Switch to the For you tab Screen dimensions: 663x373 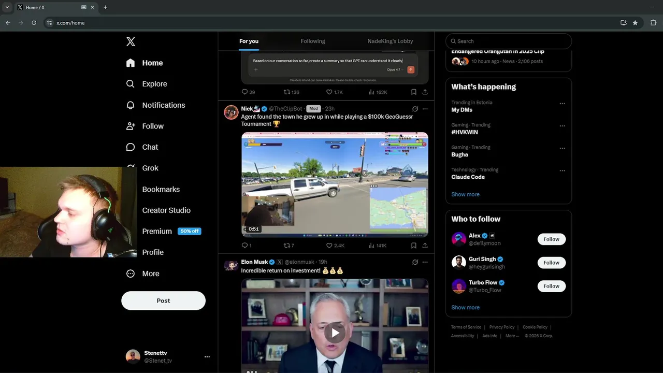pos(249,41)
